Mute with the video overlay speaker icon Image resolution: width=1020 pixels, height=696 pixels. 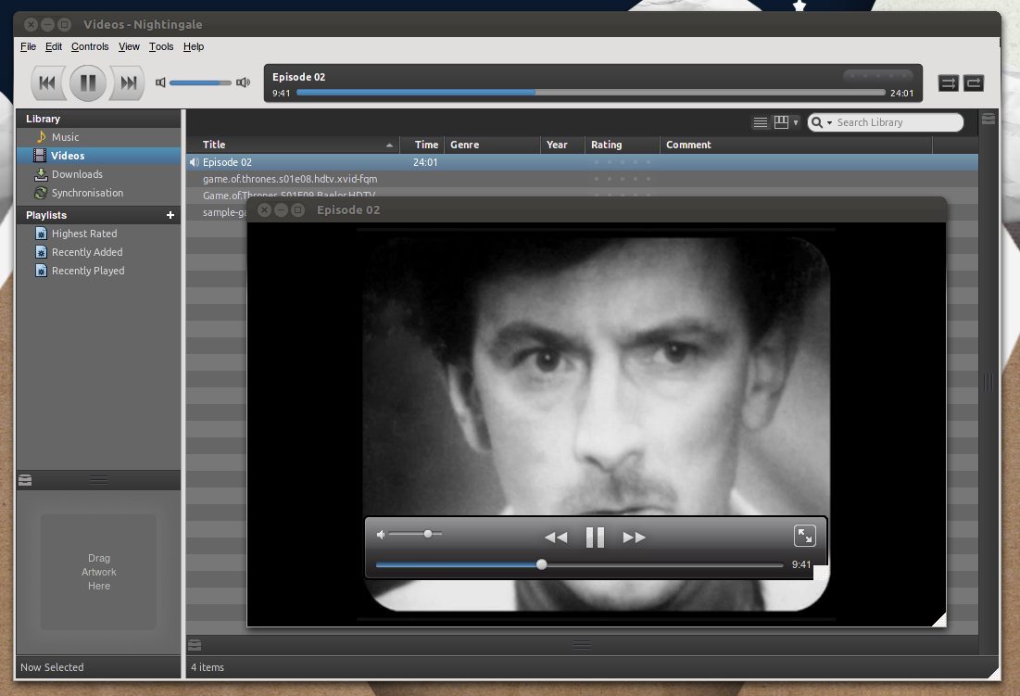pyautogui.click(x=381, y=535)
